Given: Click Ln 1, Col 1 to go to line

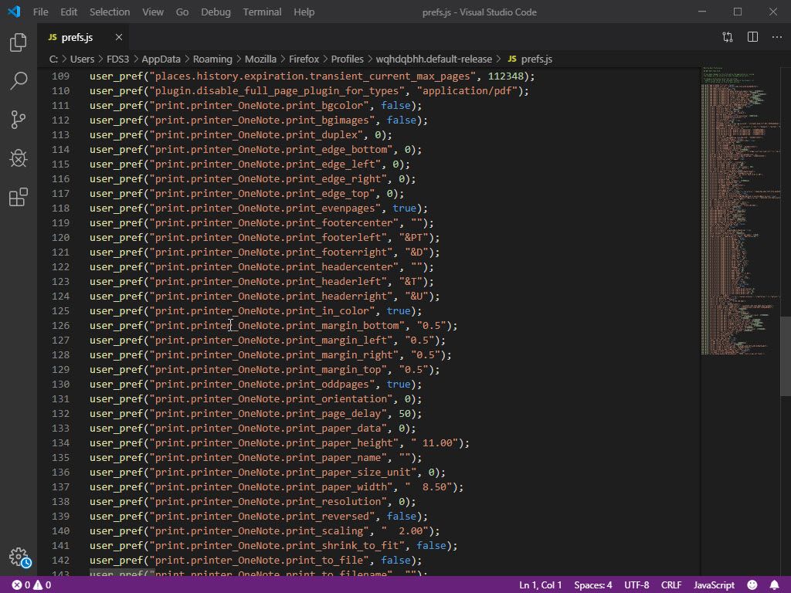Looking at the screenshot, I should [540, 585].
